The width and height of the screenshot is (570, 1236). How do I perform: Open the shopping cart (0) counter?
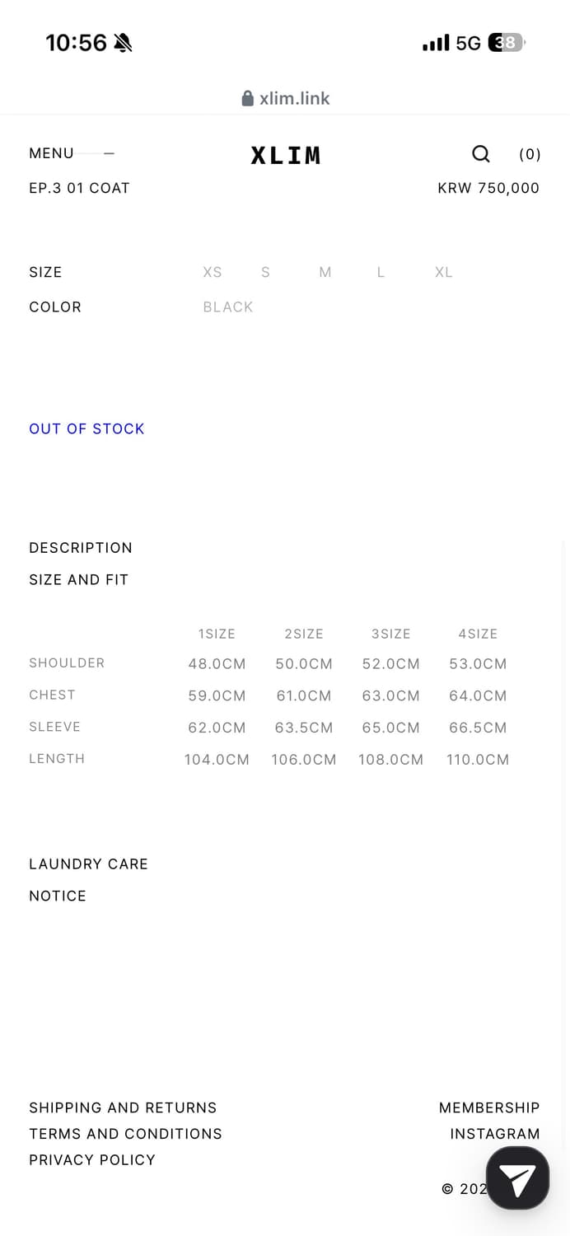tap(530, 154)
